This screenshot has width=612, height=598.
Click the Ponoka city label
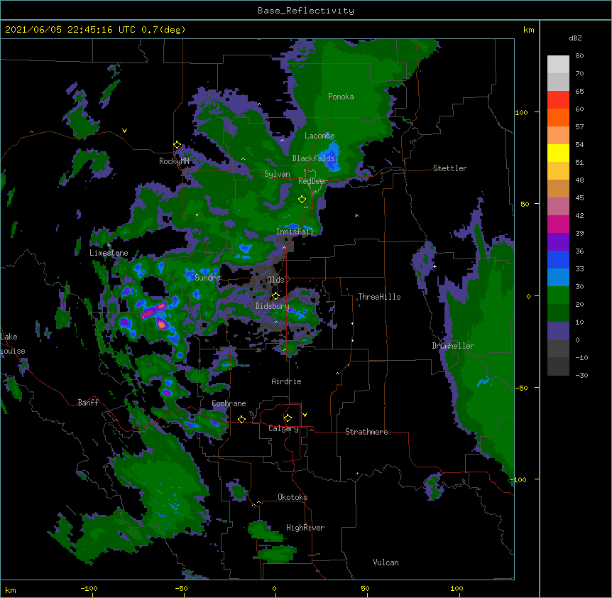341,97
